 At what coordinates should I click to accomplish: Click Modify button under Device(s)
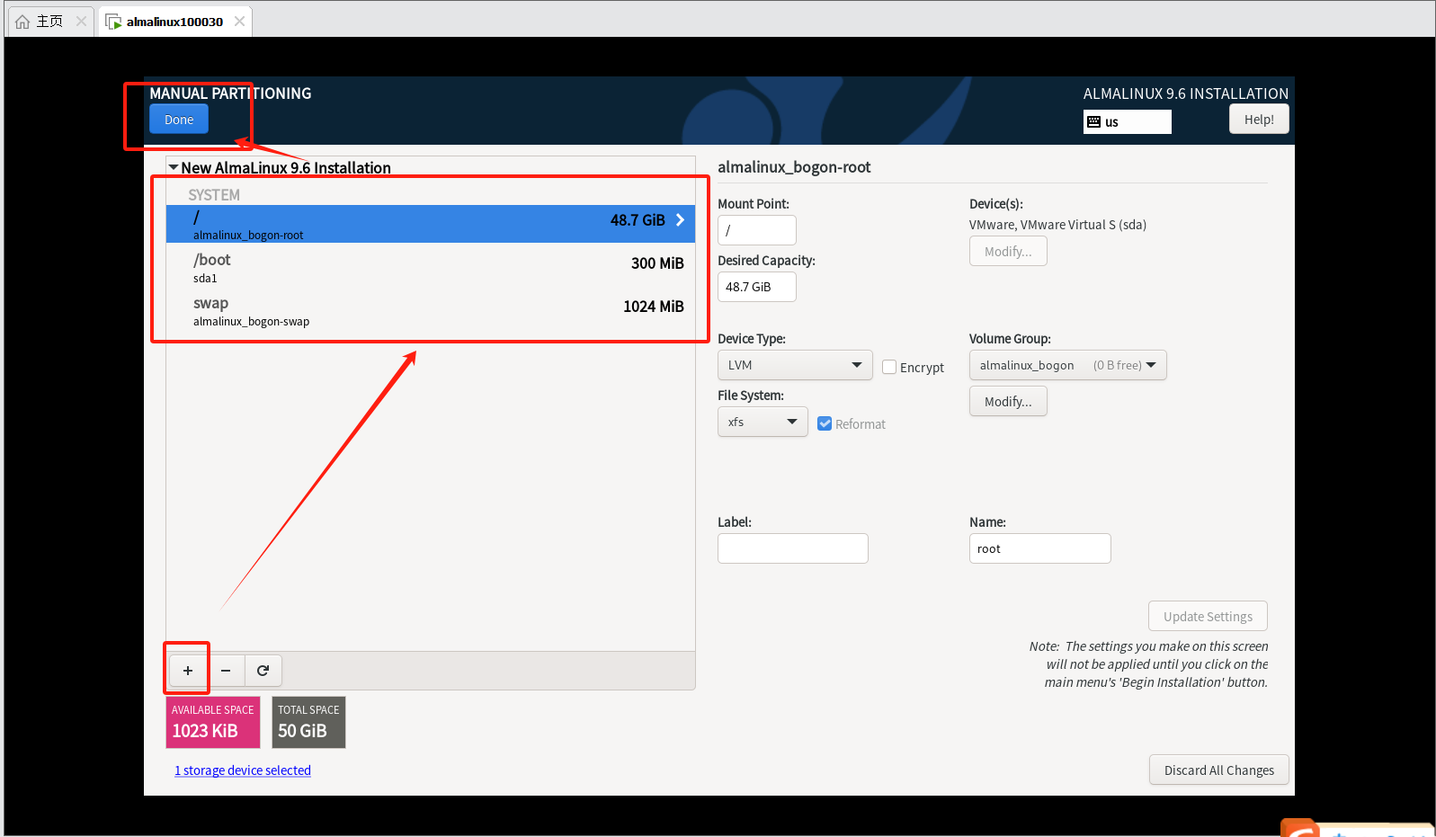[1008, 252]
